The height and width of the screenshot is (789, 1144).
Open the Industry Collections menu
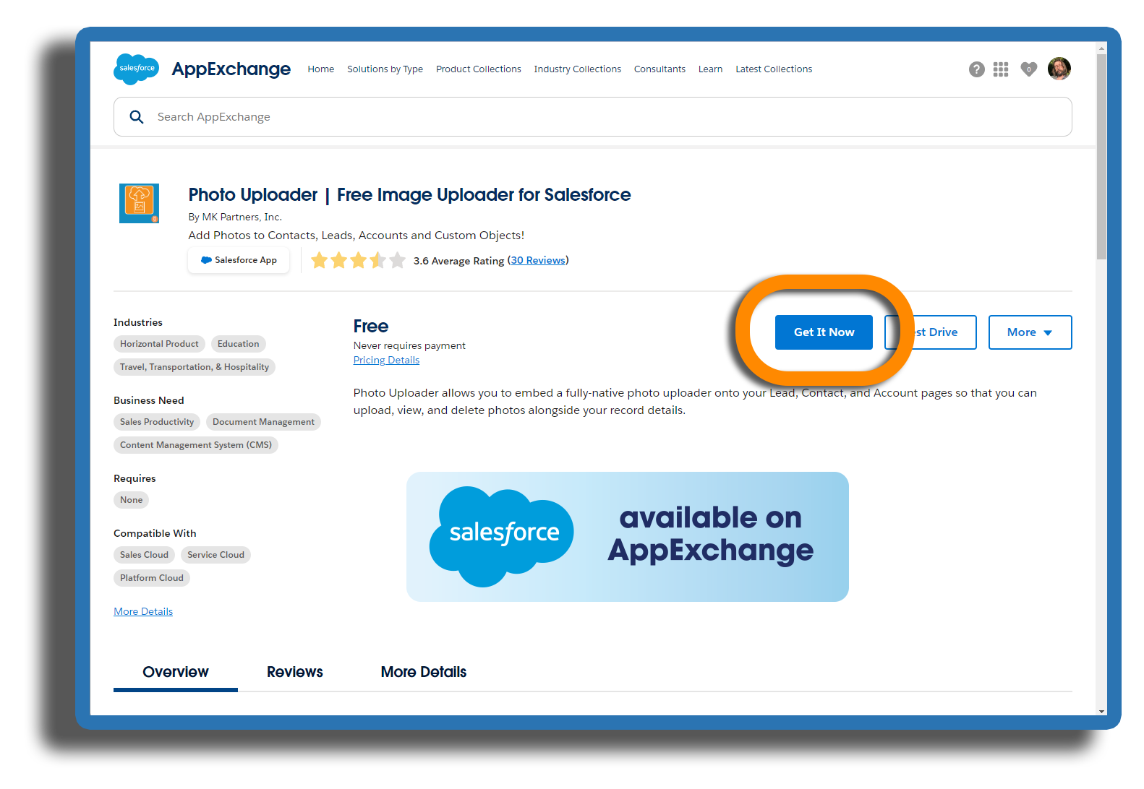coord(577,69)
